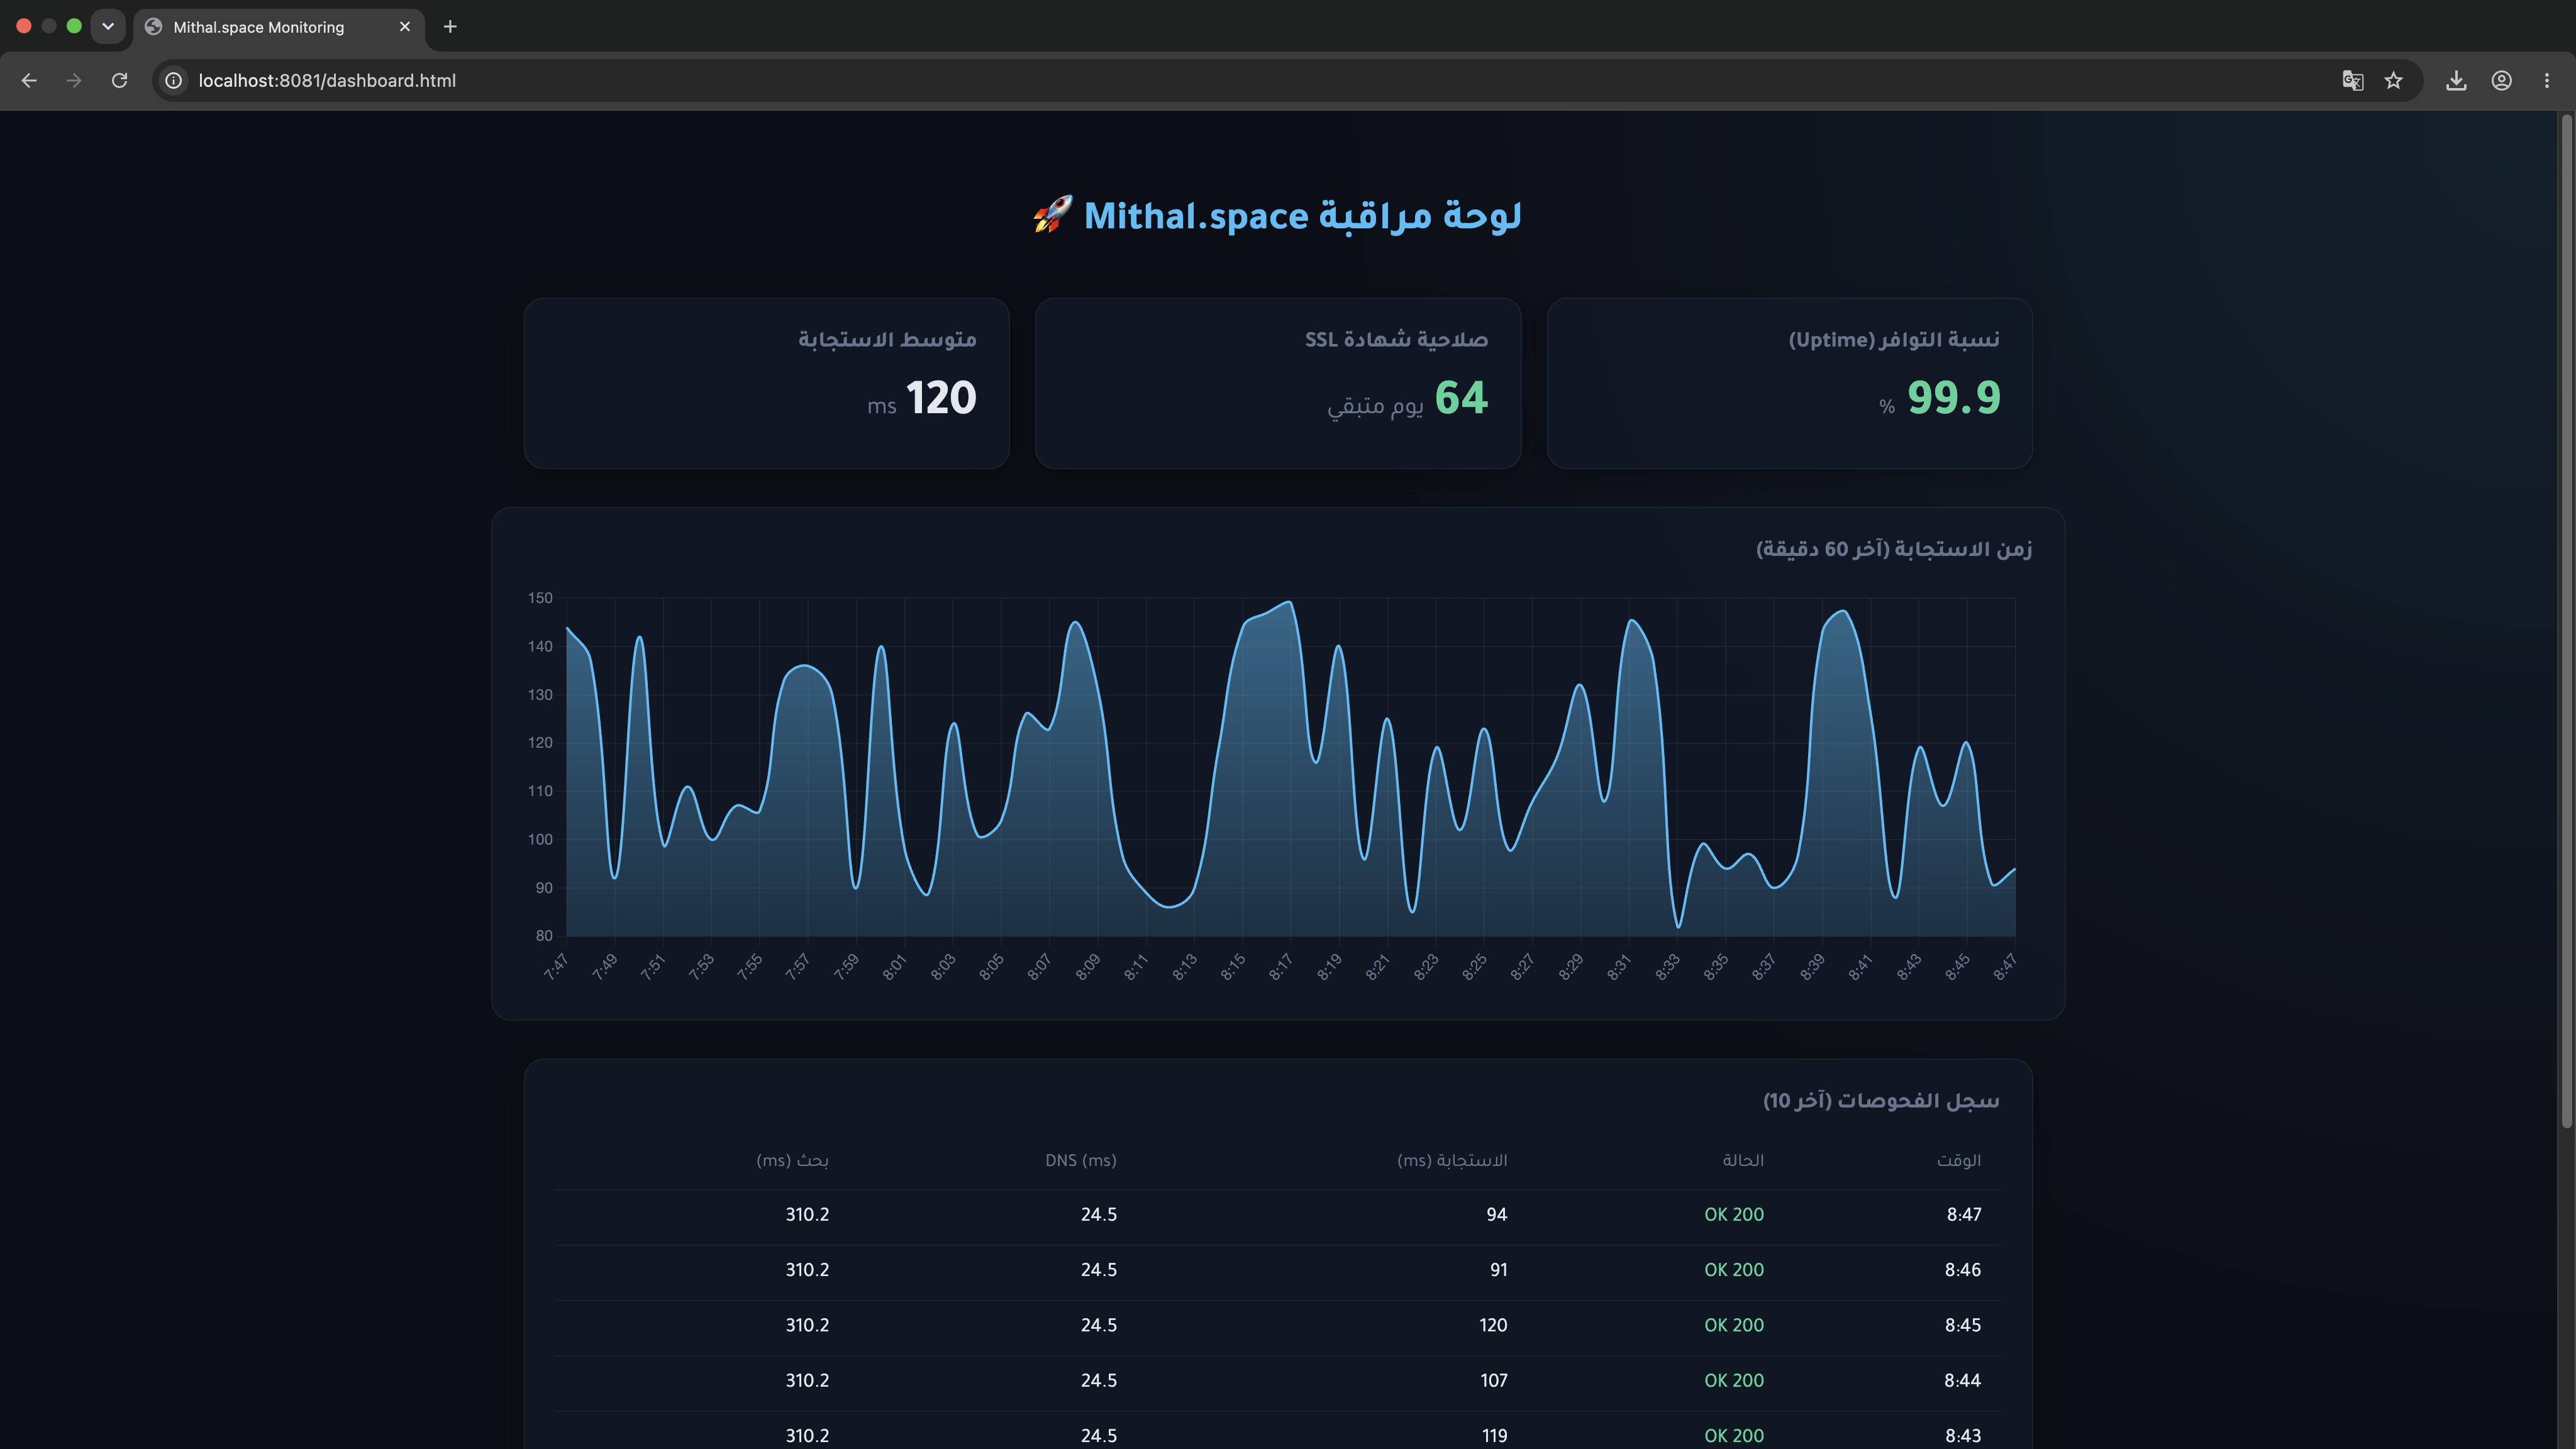Viewport: 2576px width, 1449px height.
Task: Click the SSL 64 days card
Action: pyautogui.click(x=1278, y=383)
